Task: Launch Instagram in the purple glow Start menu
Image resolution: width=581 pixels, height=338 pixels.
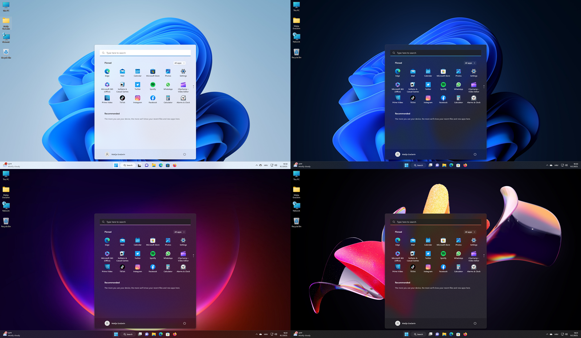Action: (138, 268)
